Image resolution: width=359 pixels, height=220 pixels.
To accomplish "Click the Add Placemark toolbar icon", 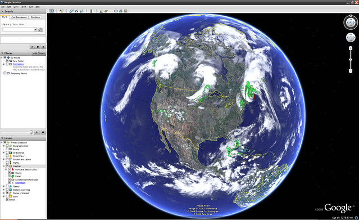I will point(61,11).
